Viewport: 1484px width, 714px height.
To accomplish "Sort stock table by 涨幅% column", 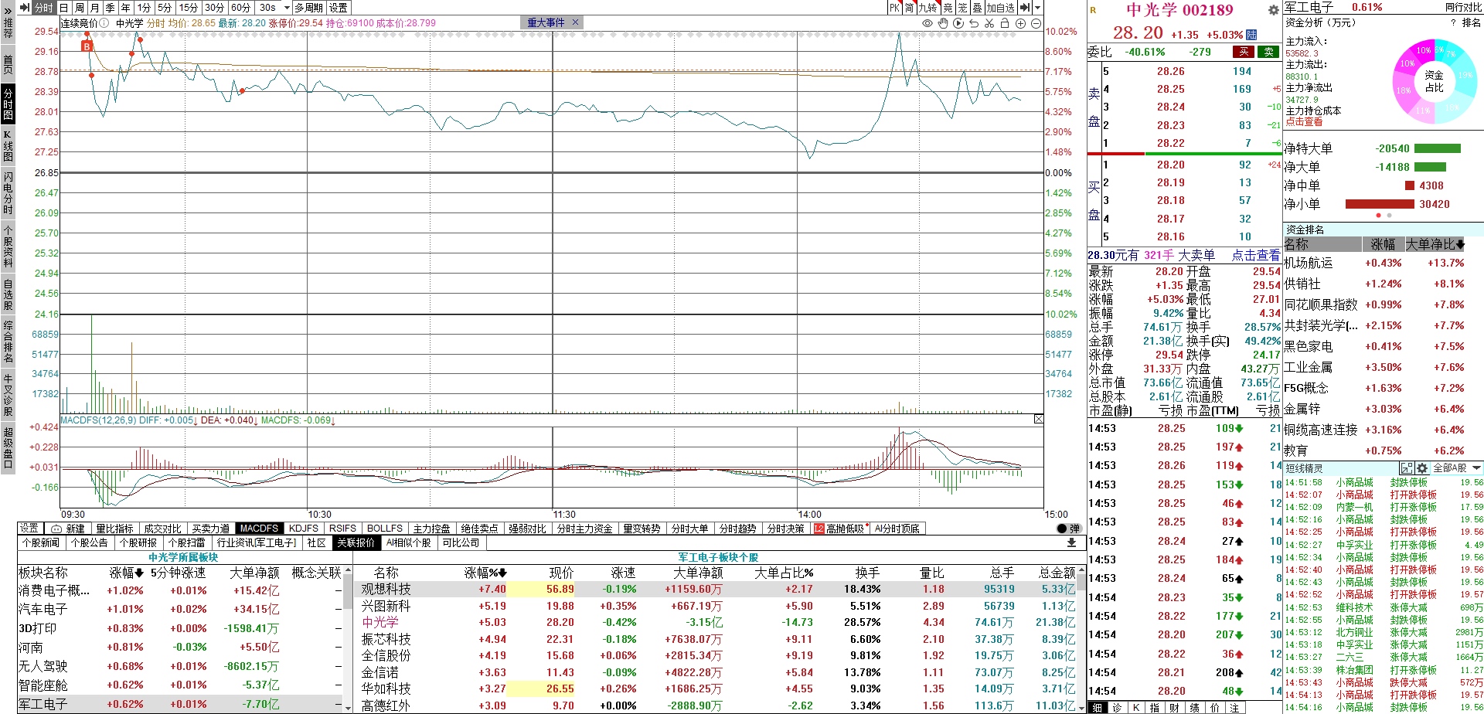I will click(x=485, y=573).
